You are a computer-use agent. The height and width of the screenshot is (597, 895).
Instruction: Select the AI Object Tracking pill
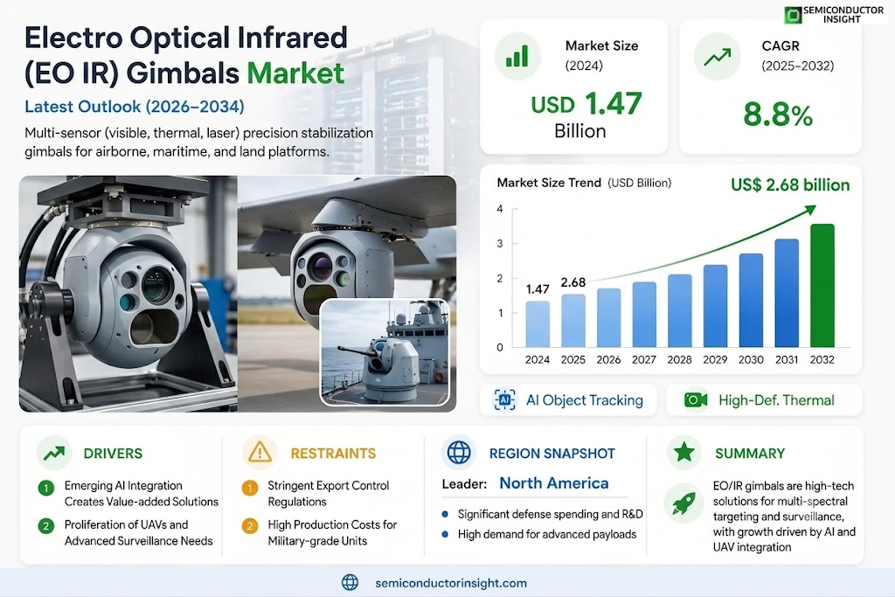click(x=568, y=400)
